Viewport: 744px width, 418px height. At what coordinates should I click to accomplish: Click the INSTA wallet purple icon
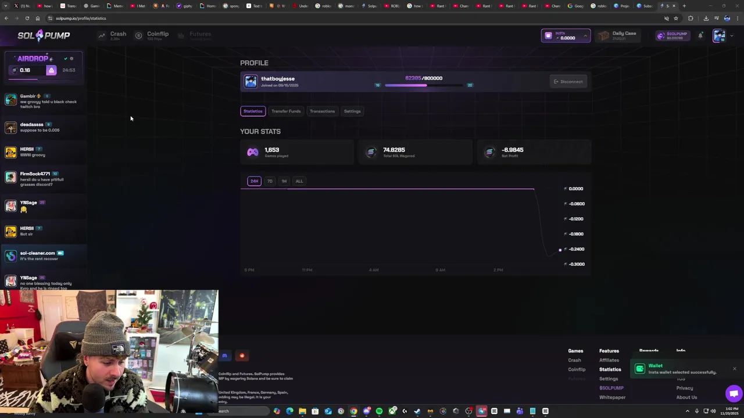point(548,36)
